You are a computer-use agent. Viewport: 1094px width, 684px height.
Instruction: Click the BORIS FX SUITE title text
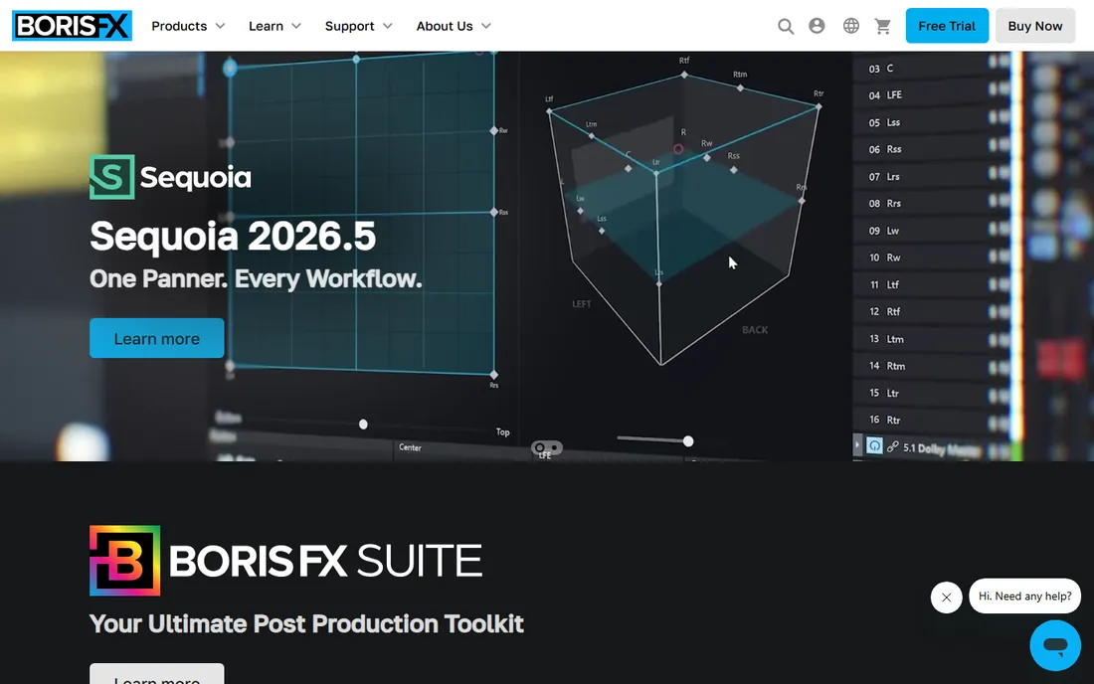[325, 561]
